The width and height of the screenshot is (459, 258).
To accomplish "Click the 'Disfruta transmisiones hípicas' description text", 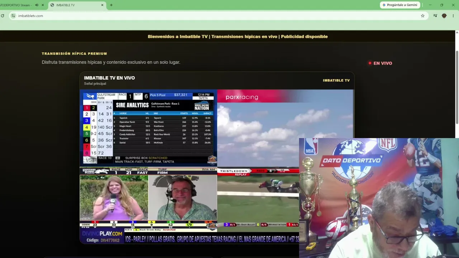I will pos(111,62).
